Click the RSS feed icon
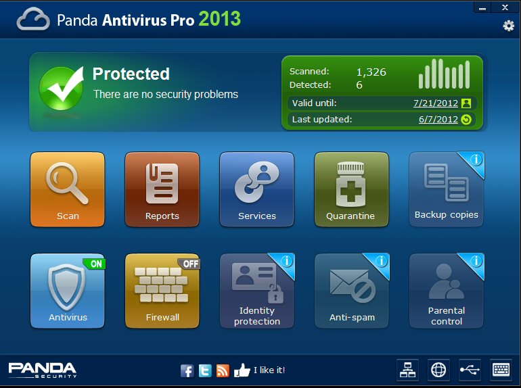This screenshot has height=388, width=521. [x=223, y=370]
